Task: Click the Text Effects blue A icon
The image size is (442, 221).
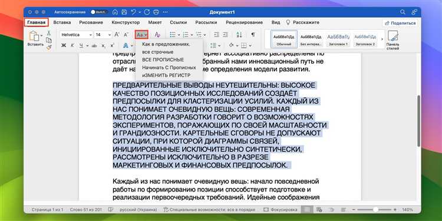Action: pyautogui.click(x=126, y=45)
